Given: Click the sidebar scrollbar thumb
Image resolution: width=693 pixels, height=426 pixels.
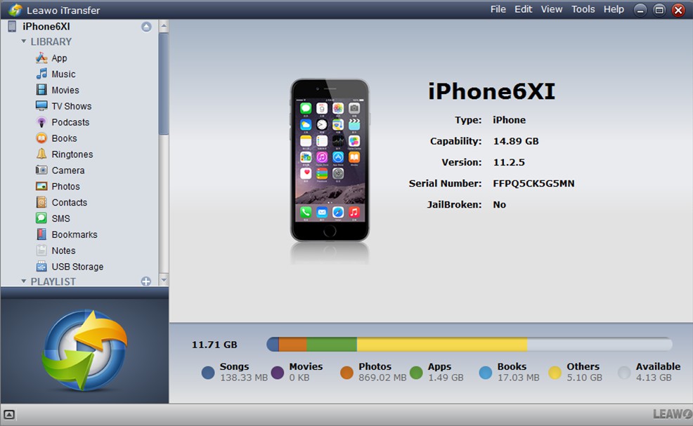Looking at the screenshot, I should coord(164,84).
